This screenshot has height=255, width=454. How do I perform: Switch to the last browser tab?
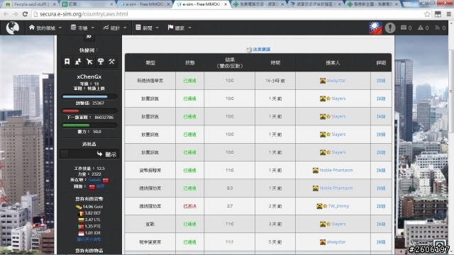pyautogui.click(x=373, y=4)
